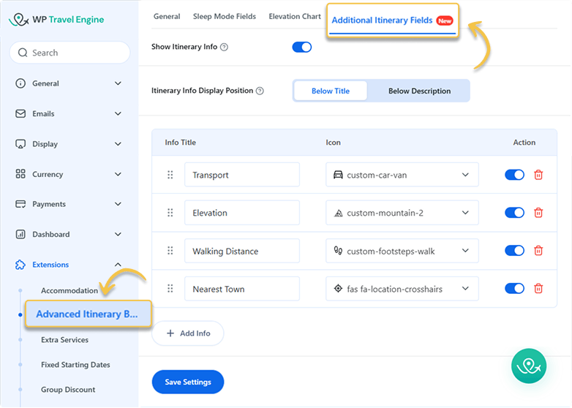Screen dimensions: 572x408
Task: Switch to the Sleep Mode Fields tab
Action: pyautogui.click(x=225, y=16)
